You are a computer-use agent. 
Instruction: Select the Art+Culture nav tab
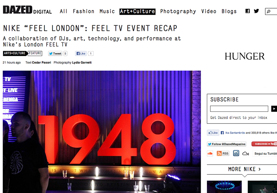click(138, 11)
